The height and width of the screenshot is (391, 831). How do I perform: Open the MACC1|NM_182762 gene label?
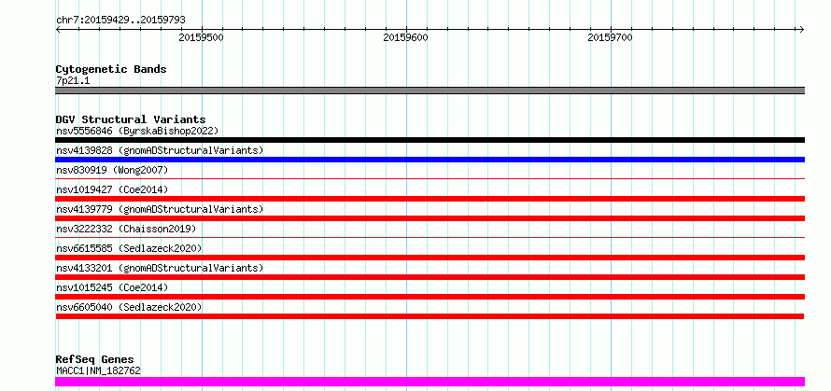[x=98, y=370]
